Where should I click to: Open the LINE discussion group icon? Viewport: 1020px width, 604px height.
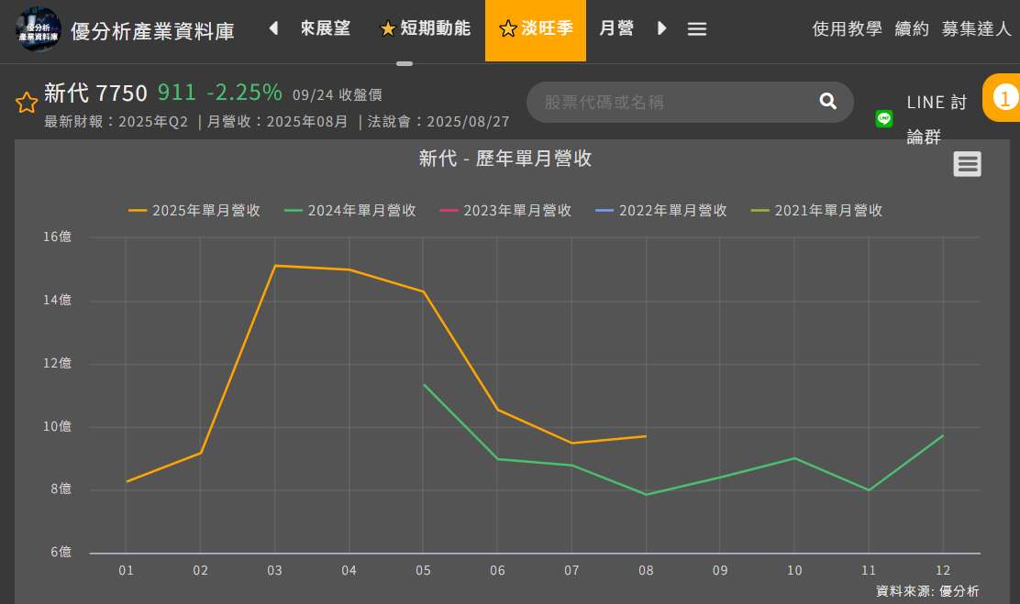pos(884,118)
